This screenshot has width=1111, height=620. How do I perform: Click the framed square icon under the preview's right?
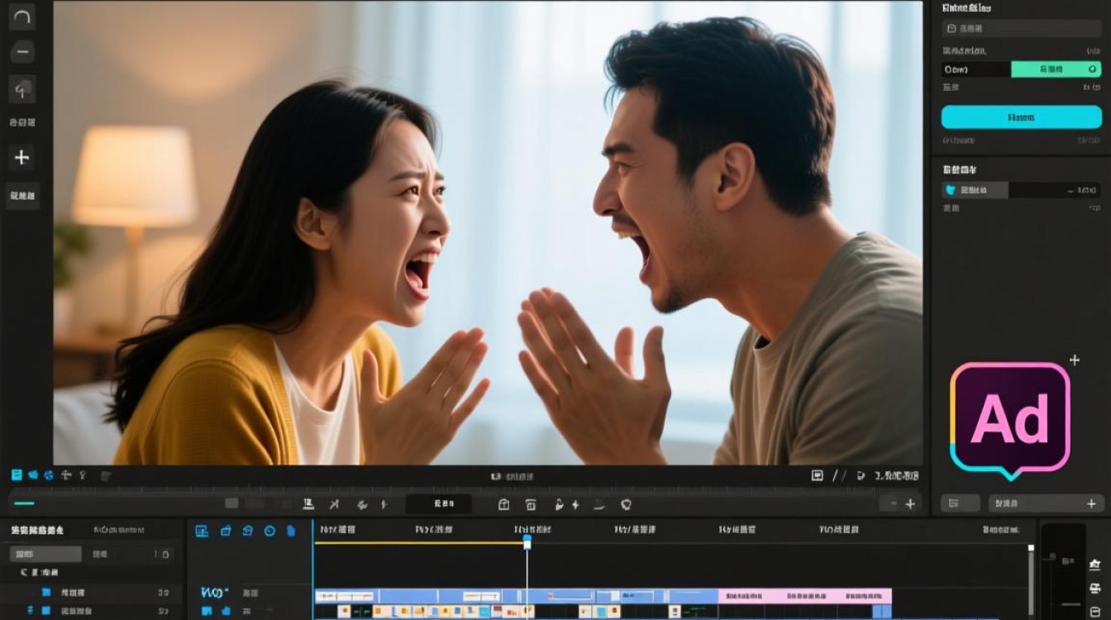click(818, 475)
